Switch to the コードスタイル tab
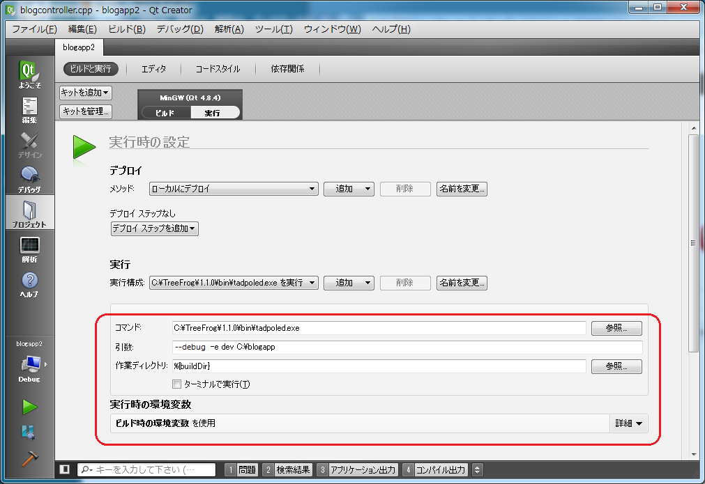This screenshot has width=705, height=484. point(218,69)
